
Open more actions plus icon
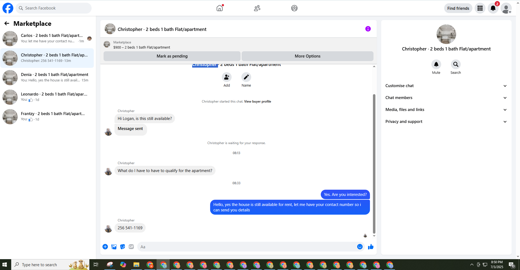pos(105,247)
